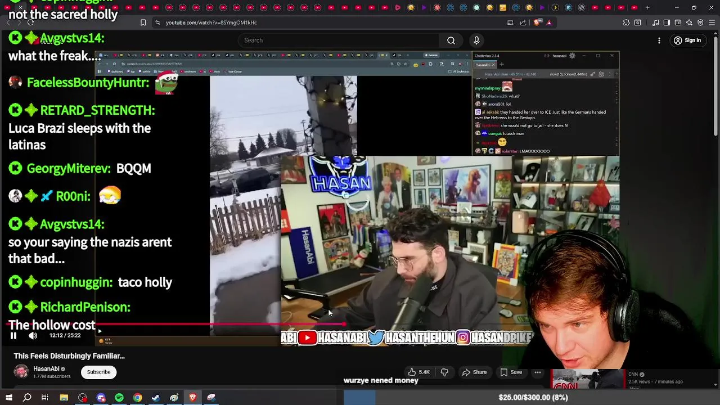
Task: Click the YouTube search magnifier button
Action: pyautogui.click(x=451, y=40)
